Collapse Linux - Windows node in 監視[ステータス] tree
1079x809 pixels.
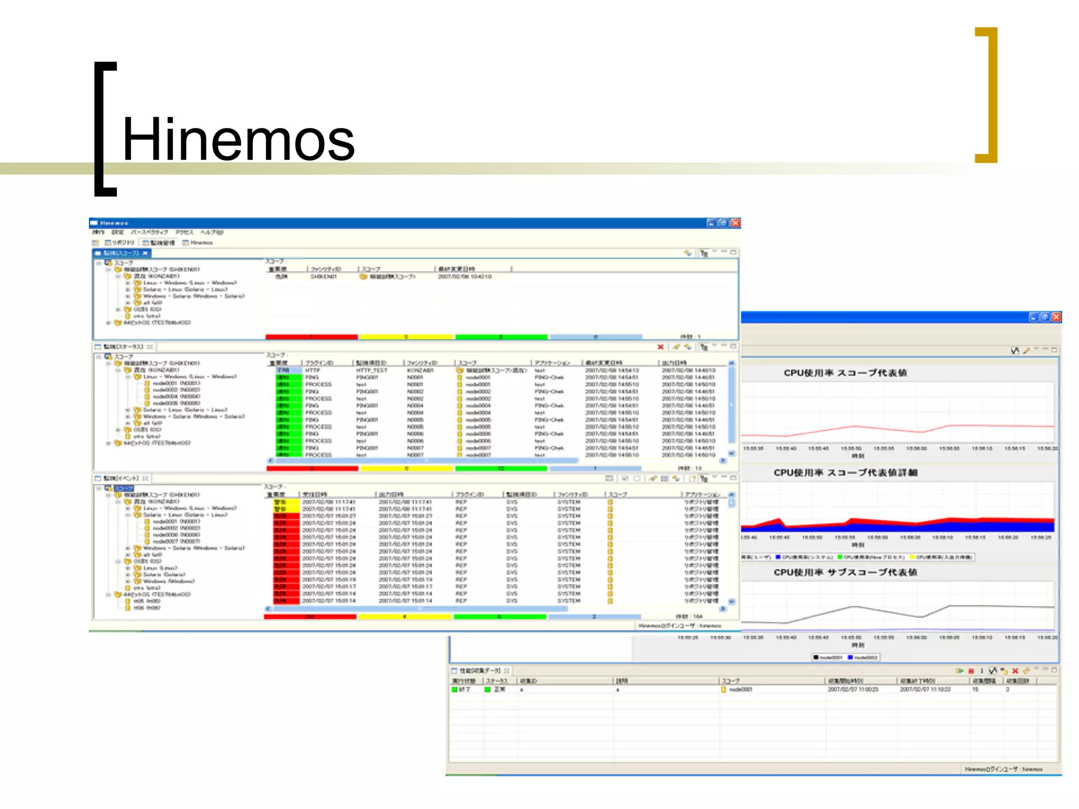(x=127, y=377)
